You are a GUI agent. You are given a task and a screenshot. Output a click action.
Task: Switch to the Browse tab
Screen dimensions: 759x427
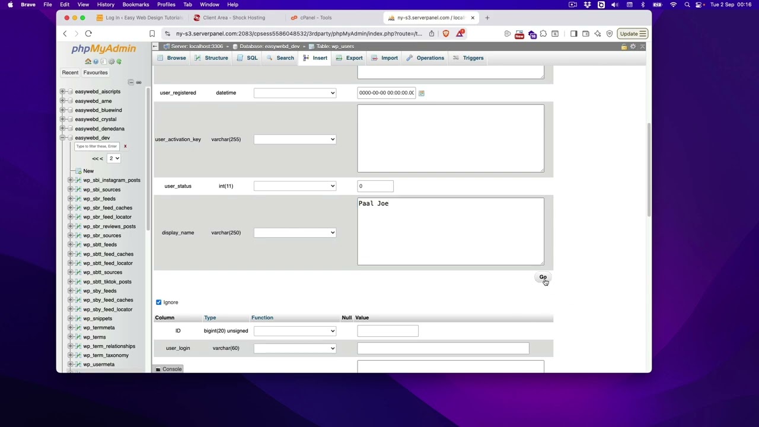(171, 58)
